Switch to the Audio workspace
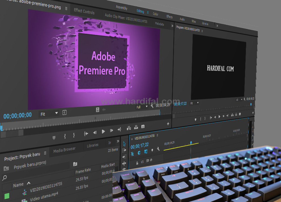281x202 pixels. click(x=182, y=19)
